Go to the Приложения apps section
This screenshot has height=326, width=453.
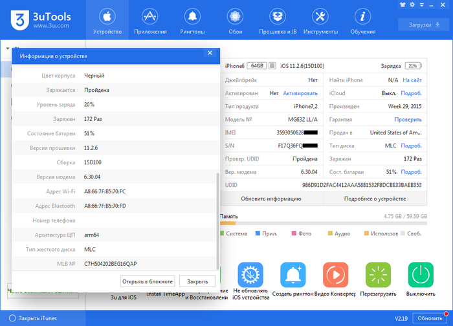tap(150, 19)
